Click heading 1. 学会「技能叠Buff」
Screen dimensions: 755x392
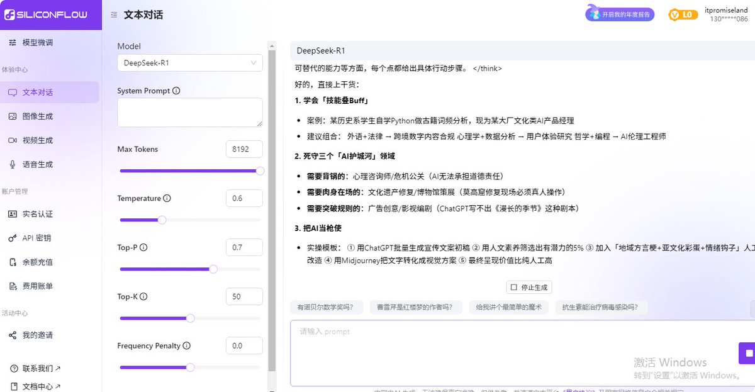click(x=332, y=101)
